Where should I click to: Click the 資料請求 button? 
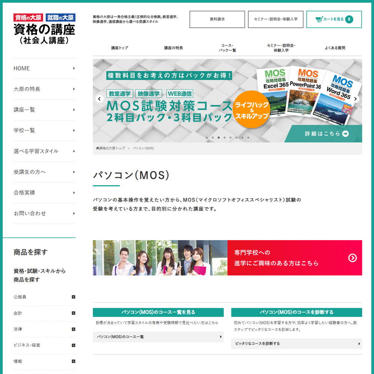coord(217,19)
